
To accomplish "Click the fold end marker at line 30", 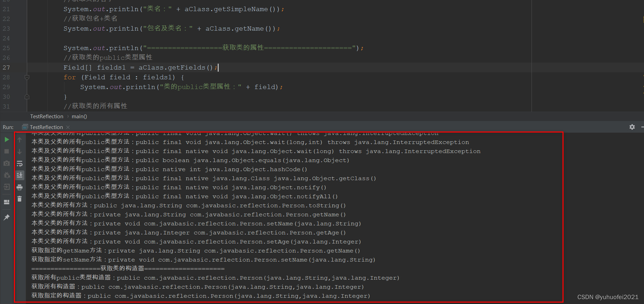I will pyautogui.click(x=27, y=97).
